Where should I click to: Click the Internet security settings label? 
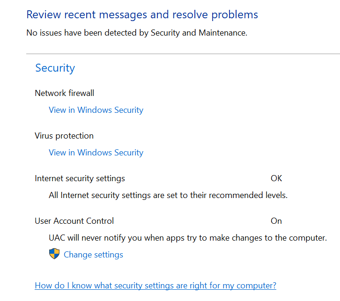(80, 178)
